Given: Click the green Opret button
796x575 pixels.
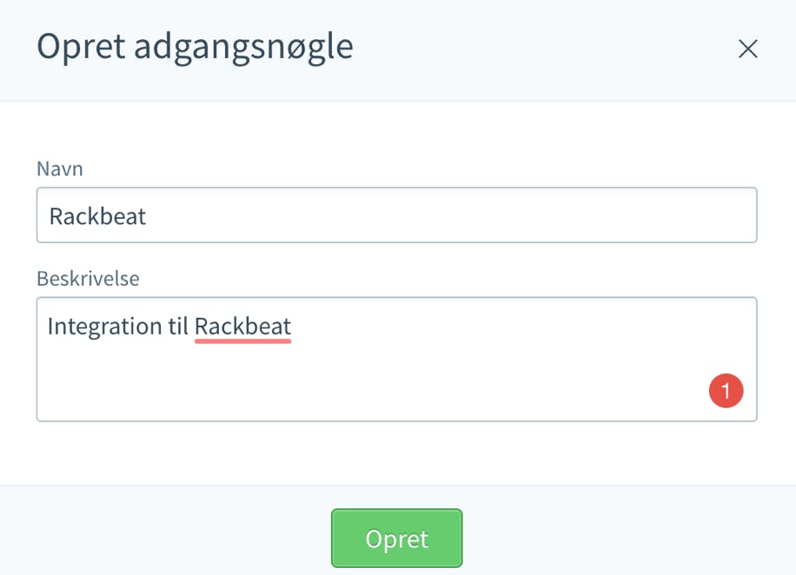Looking at the screenshot, I should point(396,538).
